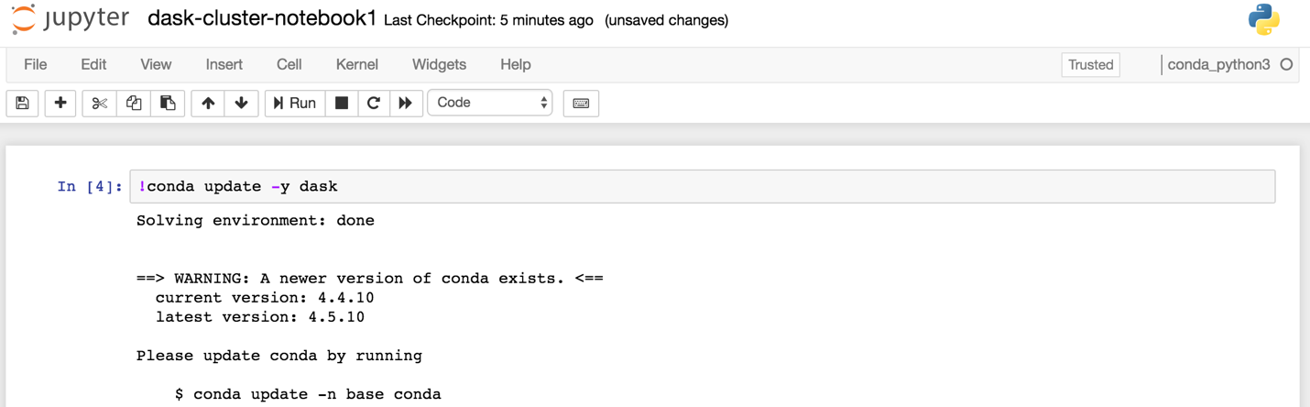Click into the conda update code cell
This screenshot has width=1310, height=407.
click(702, 187)
